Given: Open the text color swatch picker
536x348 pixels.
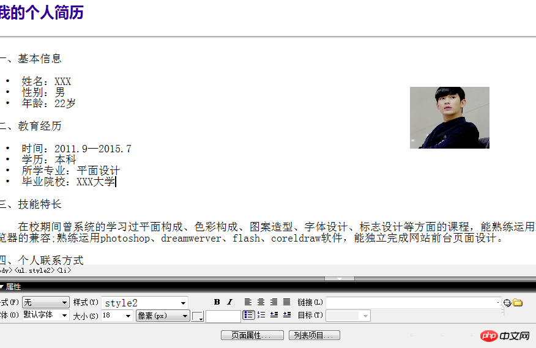Looking at the screenshot, I should pos(198,316).
